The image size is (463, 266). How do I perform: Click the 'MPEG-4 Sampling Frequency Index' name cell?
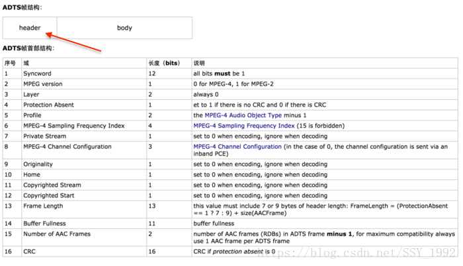pyautogui.click(x=84, y=126)
